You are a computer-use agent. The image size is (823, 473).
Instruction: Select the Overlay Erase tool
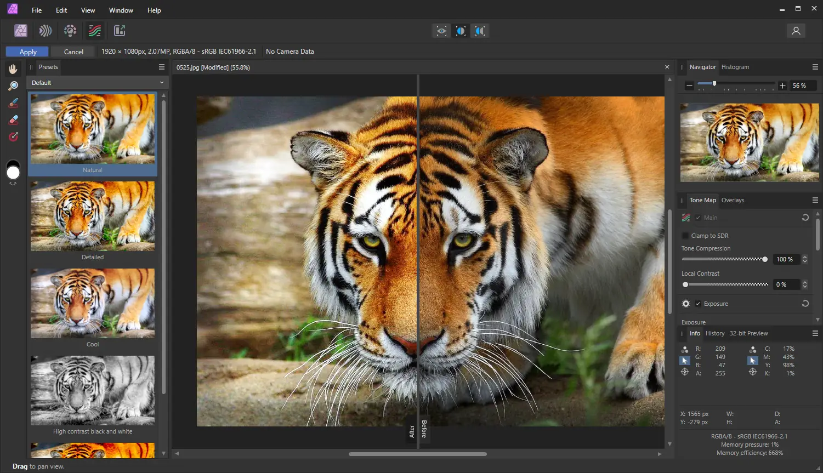pyautogui.click(x=13, y=120)
